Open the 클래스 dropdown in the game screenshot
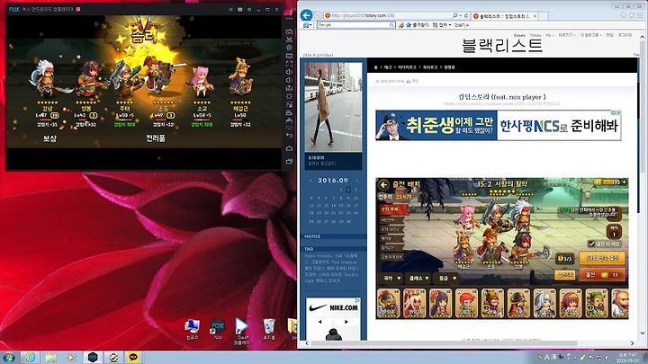 pyautogui.click(x=418, y=278)
